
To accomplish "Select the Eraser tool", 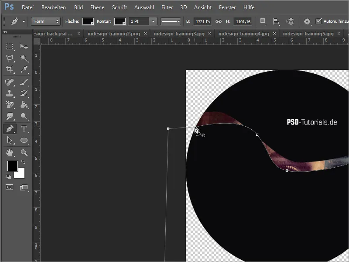I will pos(9,105).
